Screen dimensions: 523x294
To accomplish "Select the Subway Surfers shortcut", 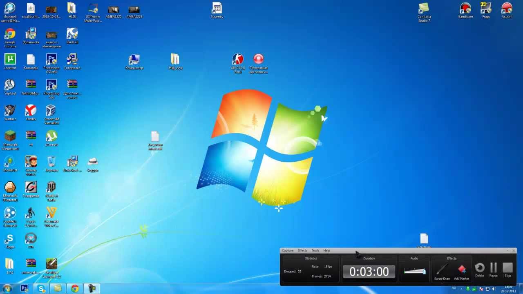I will click(x=31, y=166).
